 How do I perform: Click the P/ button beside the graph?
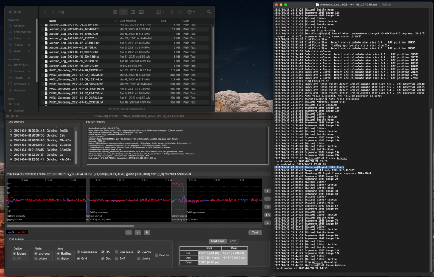click(x=267, y=214)
